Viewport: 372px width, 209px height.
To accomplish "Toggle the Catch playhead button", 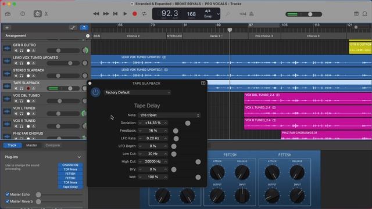I will pos(84,28).
